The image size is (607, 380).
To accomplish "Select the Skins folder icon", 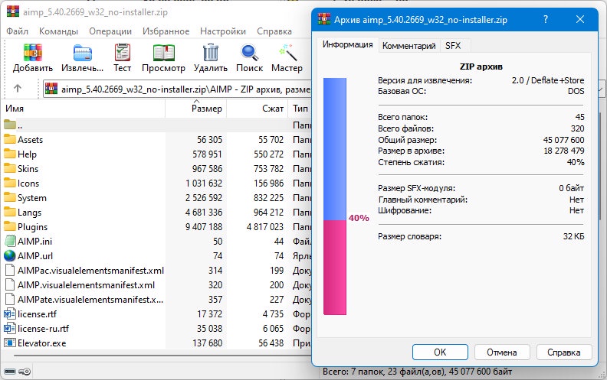I will click(x=10, y=168).
